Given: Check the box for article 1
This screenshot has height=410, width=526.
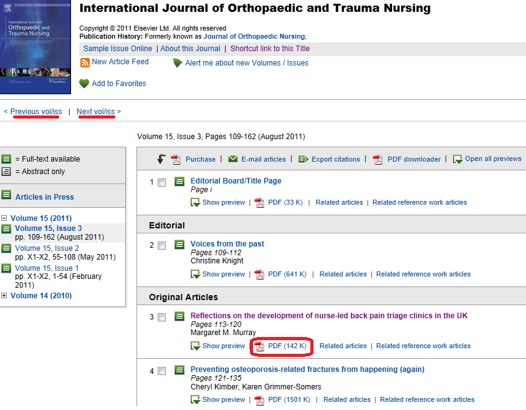Looking at the screenshot, I should (161, 182).
